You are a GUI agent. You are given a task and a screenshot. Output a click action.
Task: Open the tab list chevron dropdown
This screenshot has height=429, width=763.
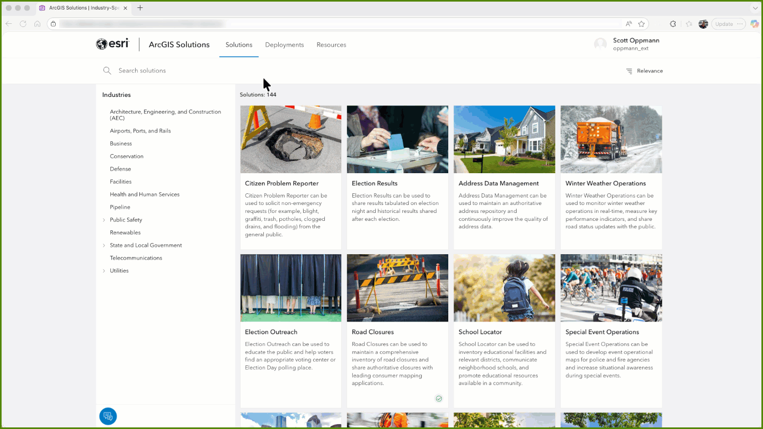coord(755,8)
